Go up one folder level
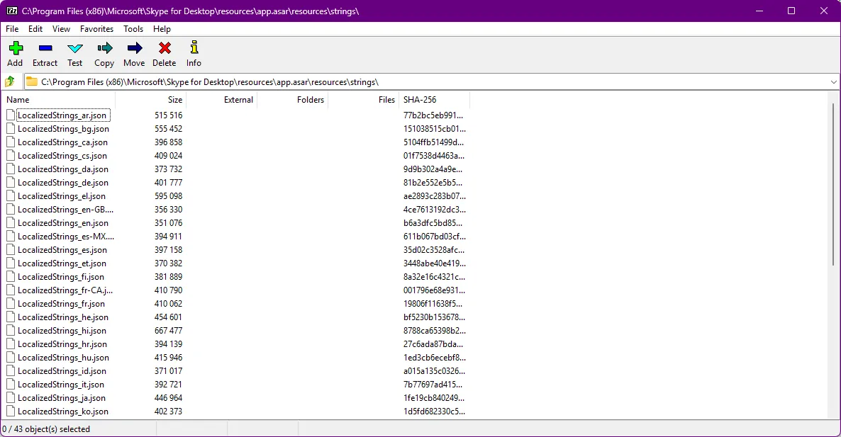Screen dimensions: 841x437 10,81
